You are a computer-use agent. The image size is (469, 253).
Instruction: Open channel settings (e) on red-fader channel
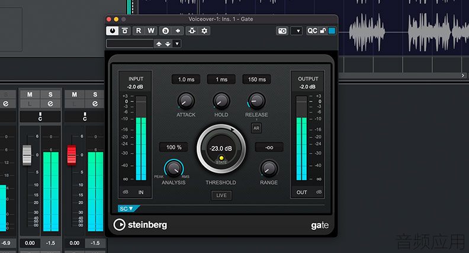(x=95, y=104)
